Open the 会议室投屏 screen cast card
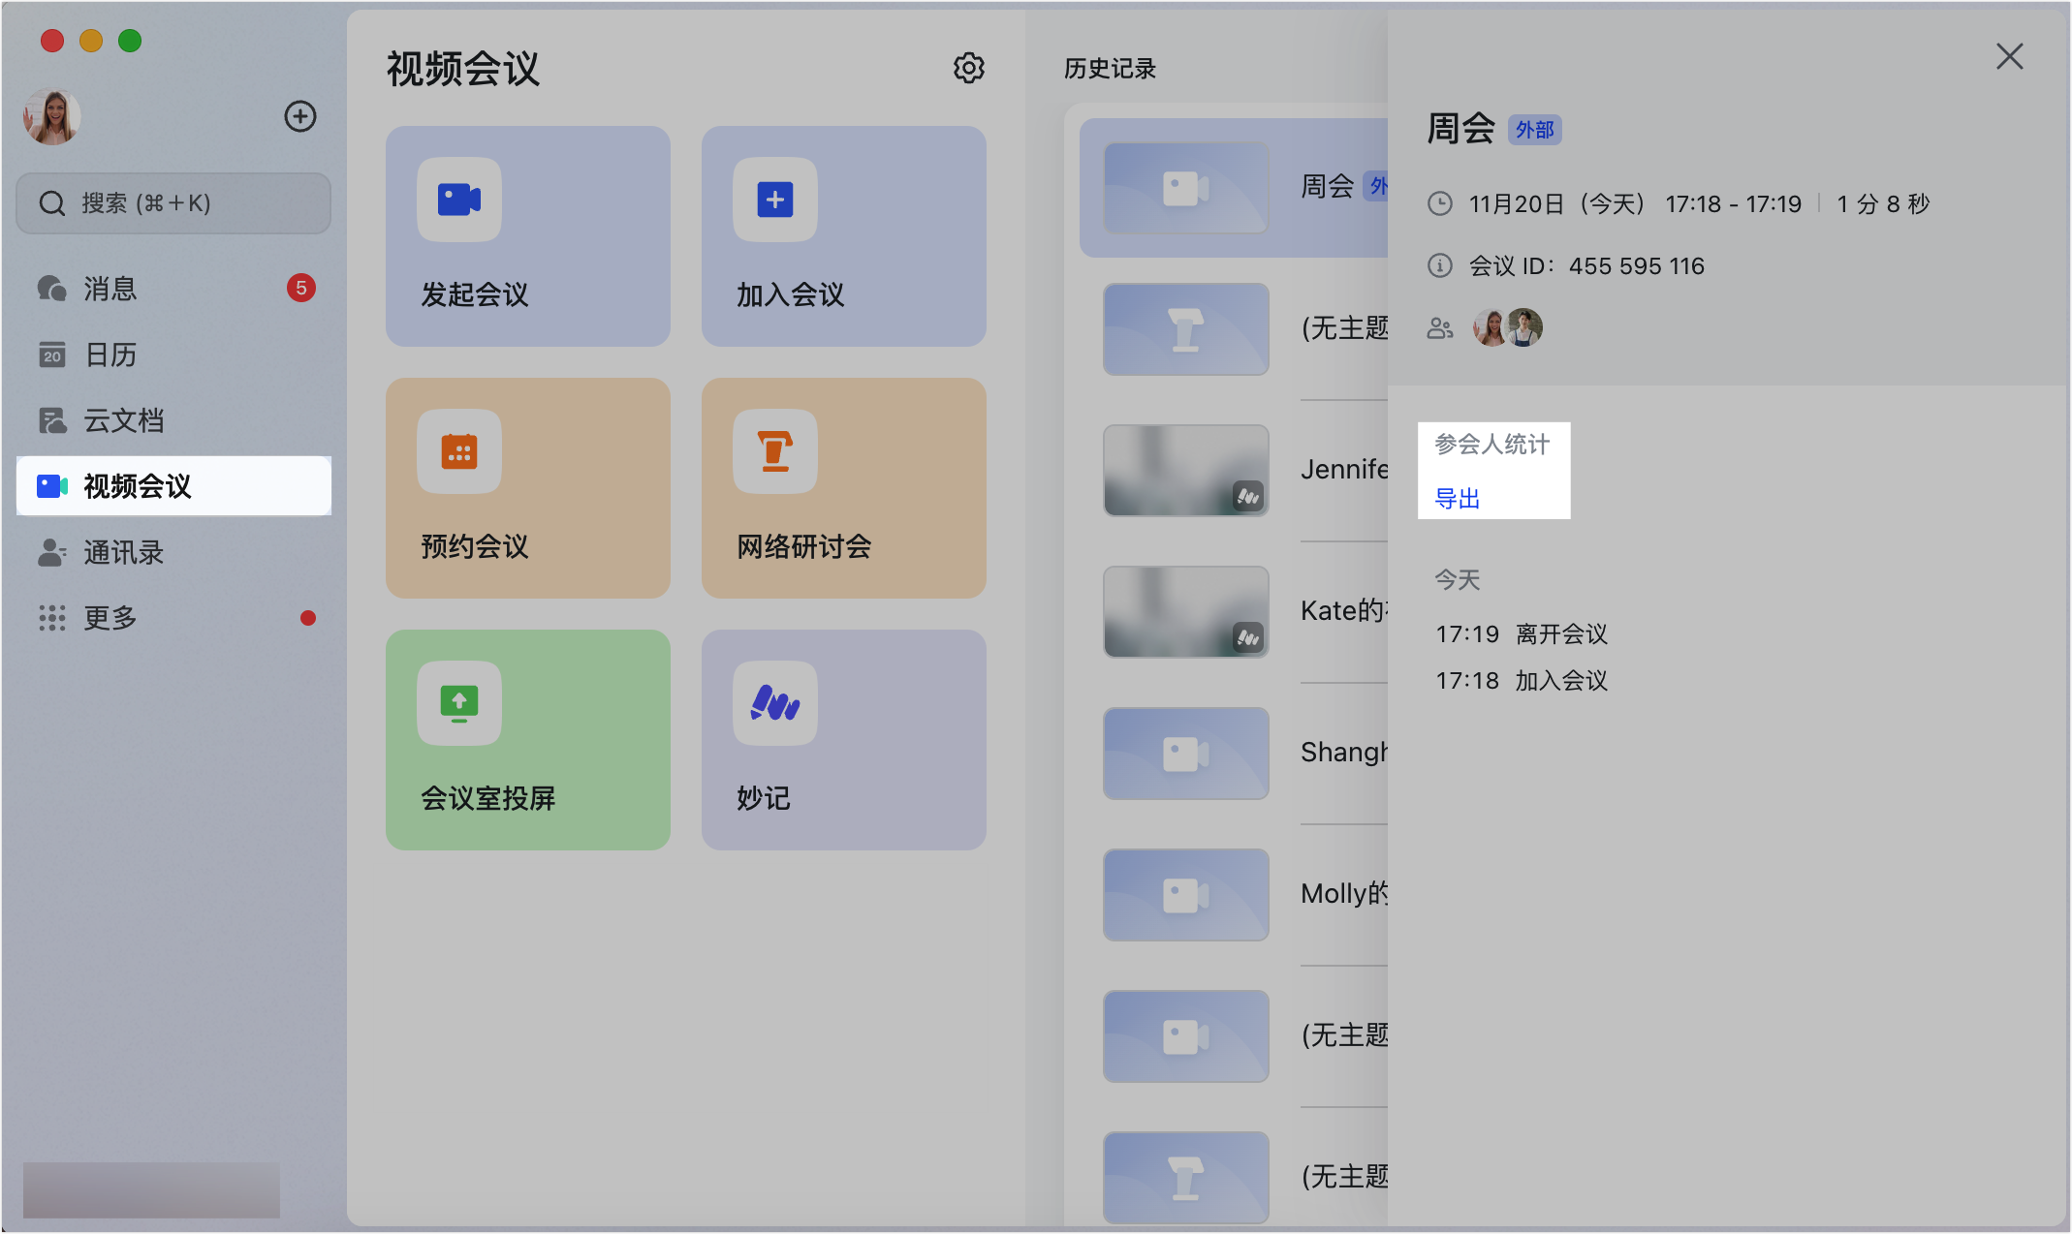Screen dimensions: 2072x1234 [x=528, y=740]
